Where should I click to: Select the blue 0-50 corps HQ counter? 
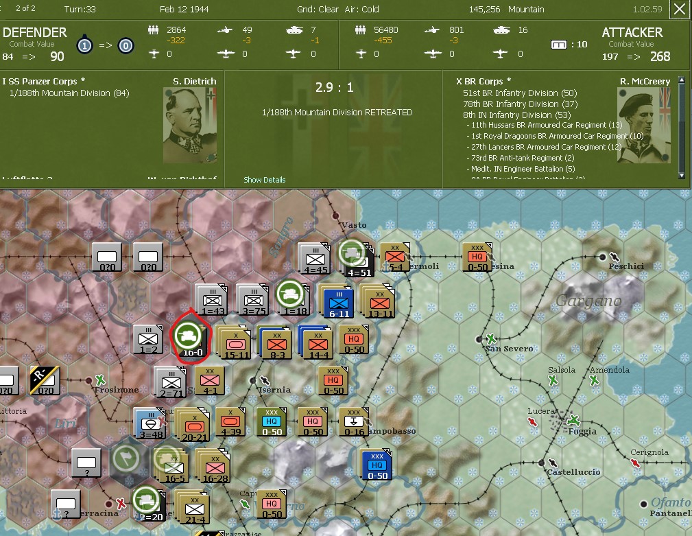377,465
